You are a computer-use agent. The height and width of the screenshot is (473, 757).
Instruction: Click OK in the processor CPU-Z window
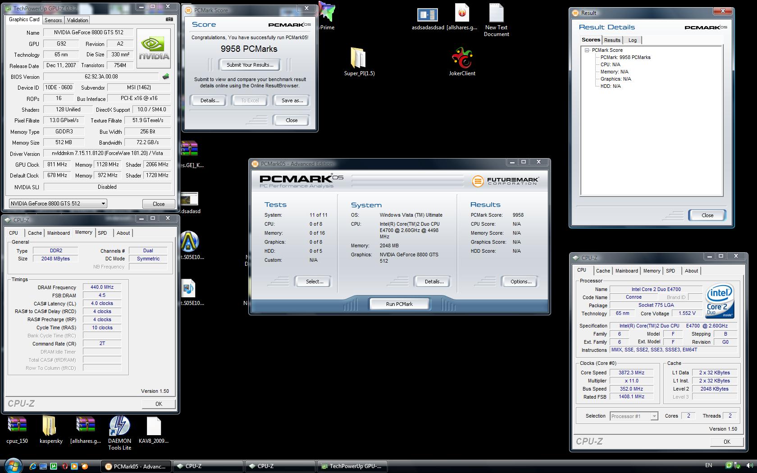coord(727,441)
